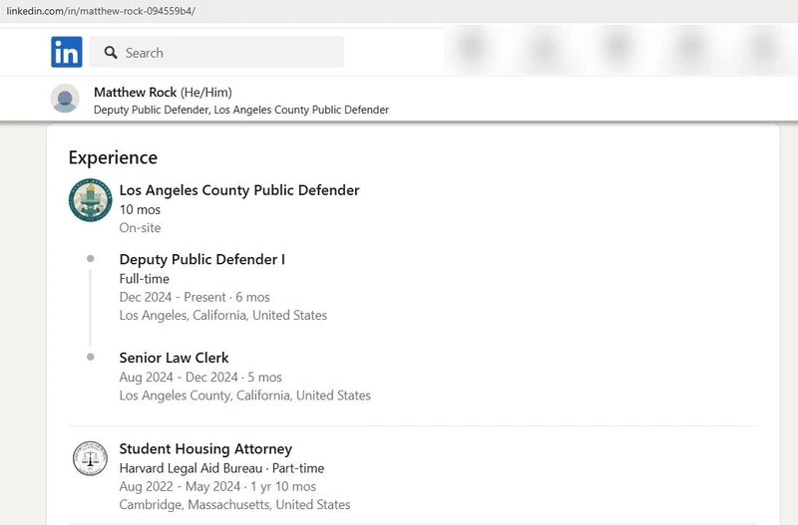Click 'Aug 2022 - May 2024' date range

(180, 486)
